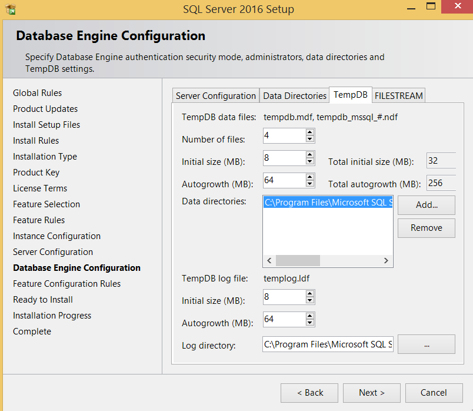Select Installation Progress step
Screen dimensions: 473x411
tap(52, 316)
